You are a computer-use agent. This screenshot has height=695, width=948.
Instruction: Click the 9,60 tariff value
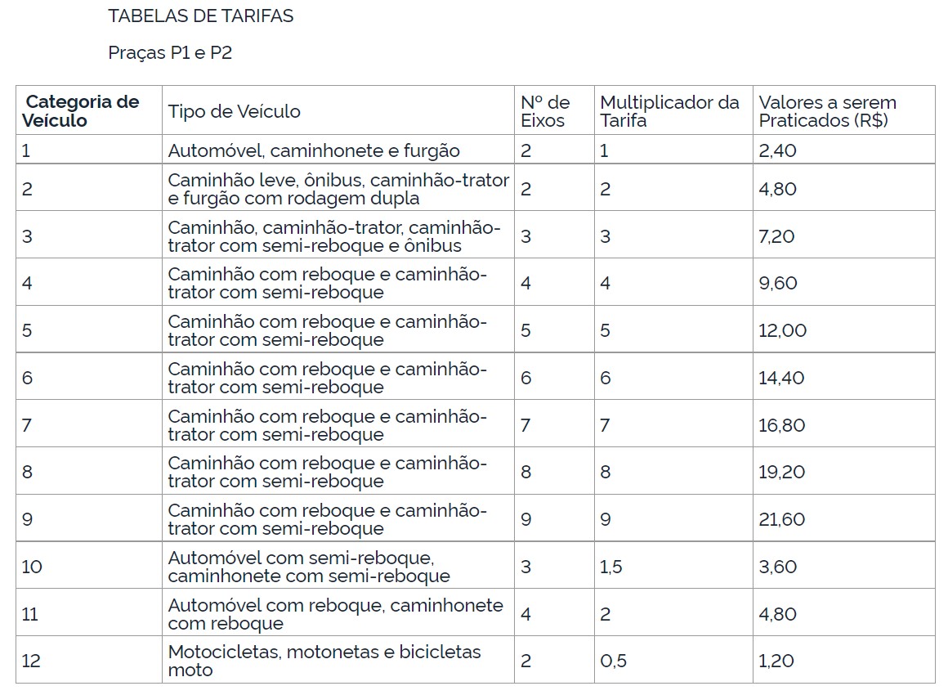tap(777, 284)
